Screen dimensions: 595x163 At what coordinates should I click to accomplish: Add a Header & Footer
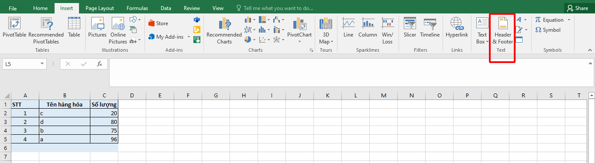coord(503,30)
